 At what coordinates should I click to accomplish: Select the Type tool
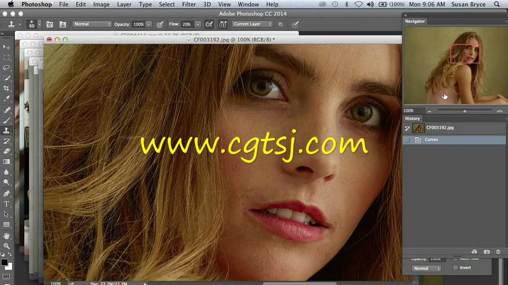6,204
